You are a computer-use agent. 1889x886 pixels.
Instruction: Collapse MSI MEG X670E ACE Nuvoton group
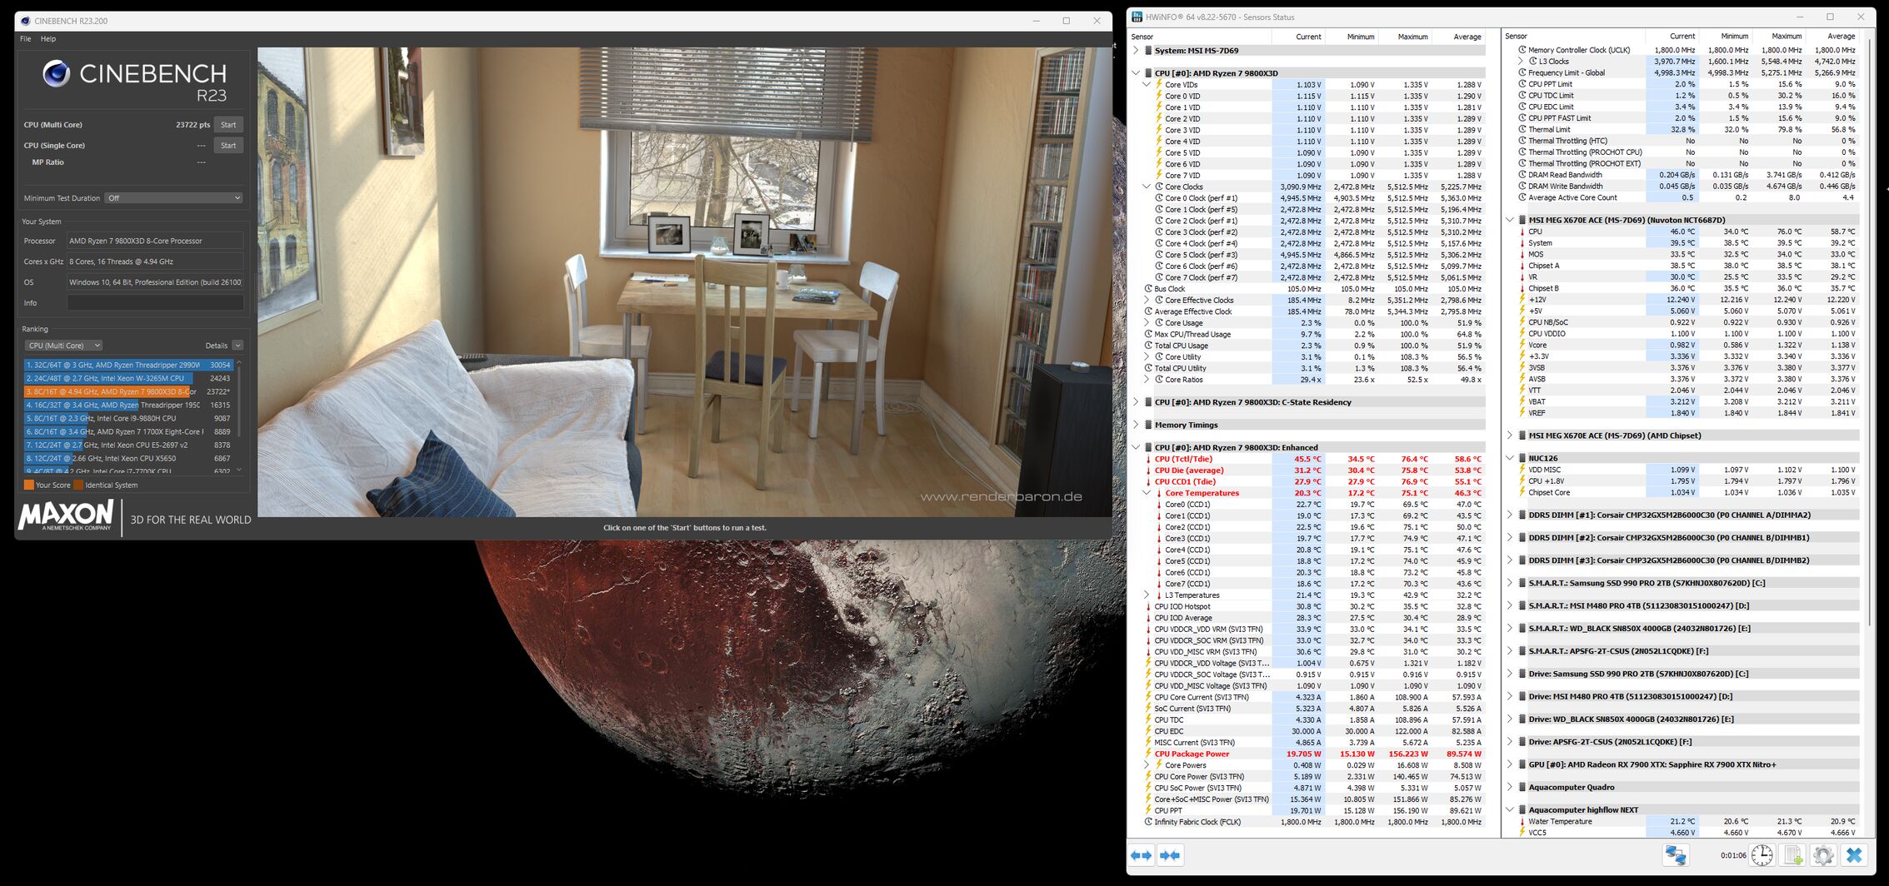pos(1510,221)
